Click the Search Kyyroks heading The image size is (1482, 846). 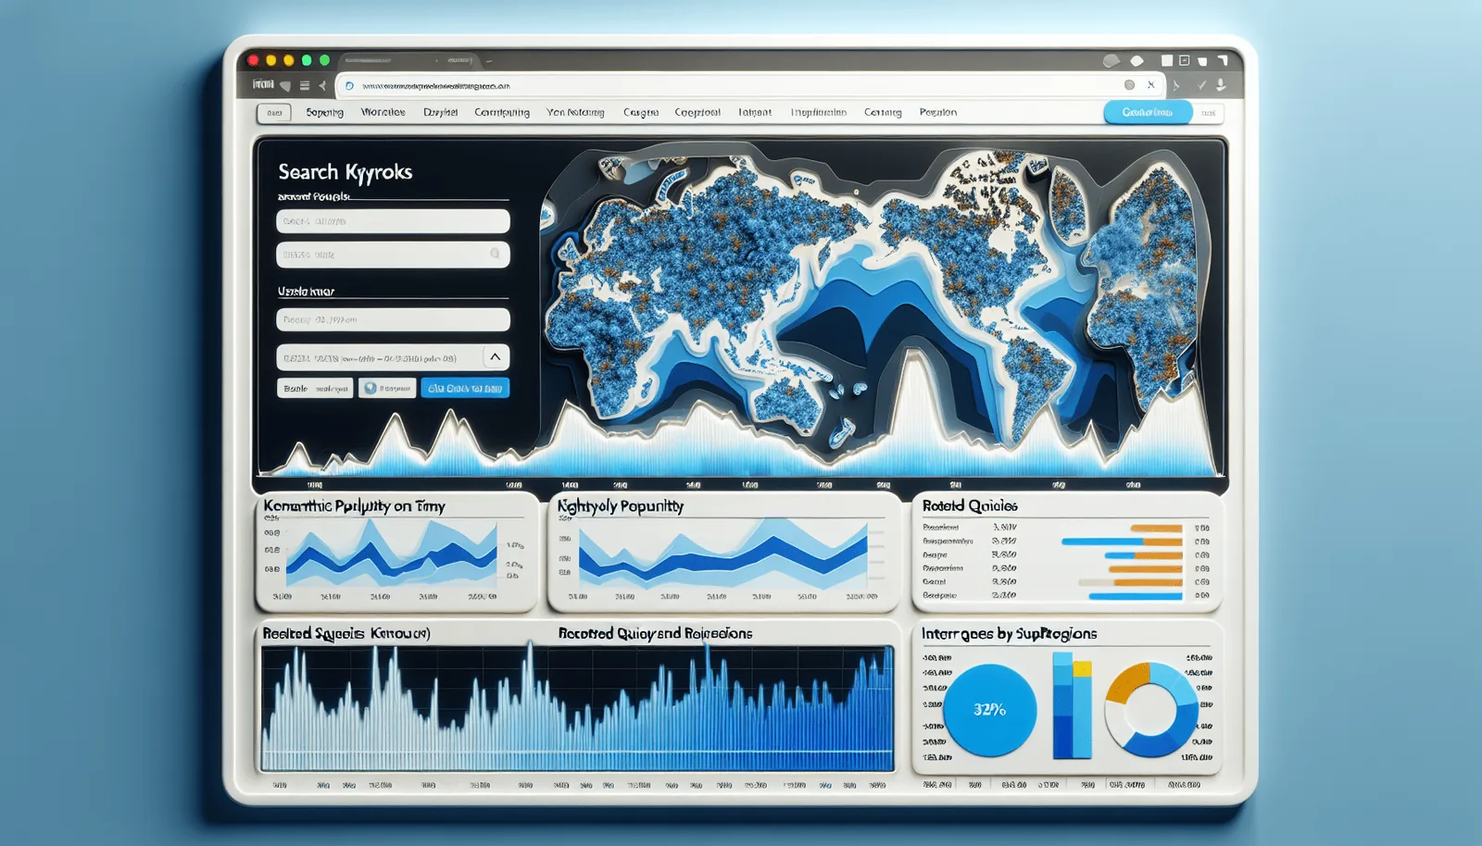tap(345, 172)
